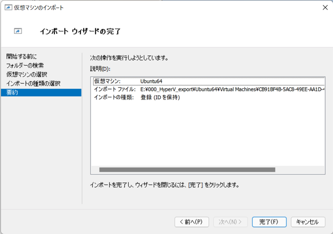Open the 開始する前に wizard step
The width and height of the screenshot is (333, 234).
pyautogui.click(x=22, y=56)
